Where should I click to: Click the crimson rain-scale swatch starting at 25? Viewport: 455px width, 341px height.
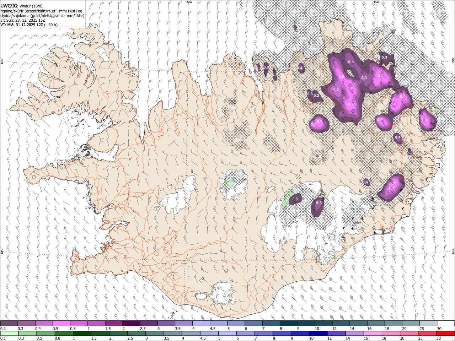click(427, 333)
